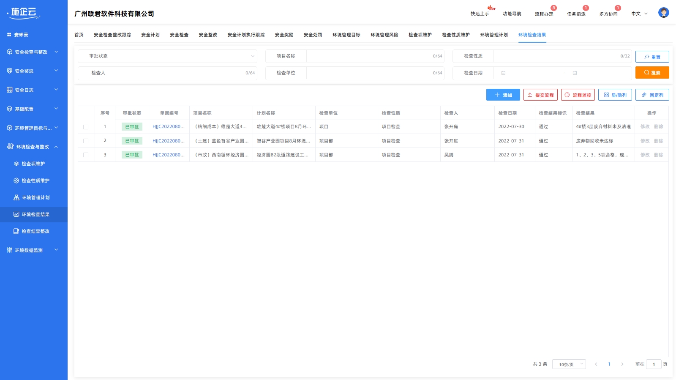Open 功能导航 in top bar
The height and width of the screenshot is (380, 676).
pos(512,14)
